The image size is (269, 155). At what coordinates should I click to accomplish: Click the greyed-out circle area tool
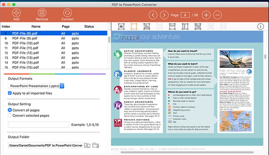coord(159,27)
